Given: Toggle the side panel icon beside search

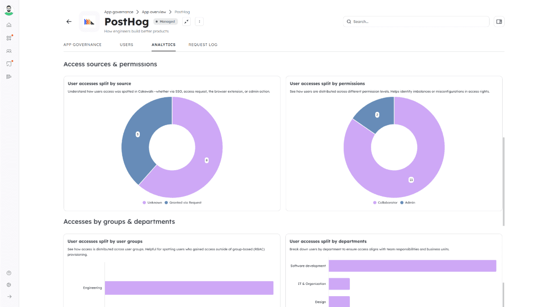Looking at the screenshot, I should [x=499, y=22].
